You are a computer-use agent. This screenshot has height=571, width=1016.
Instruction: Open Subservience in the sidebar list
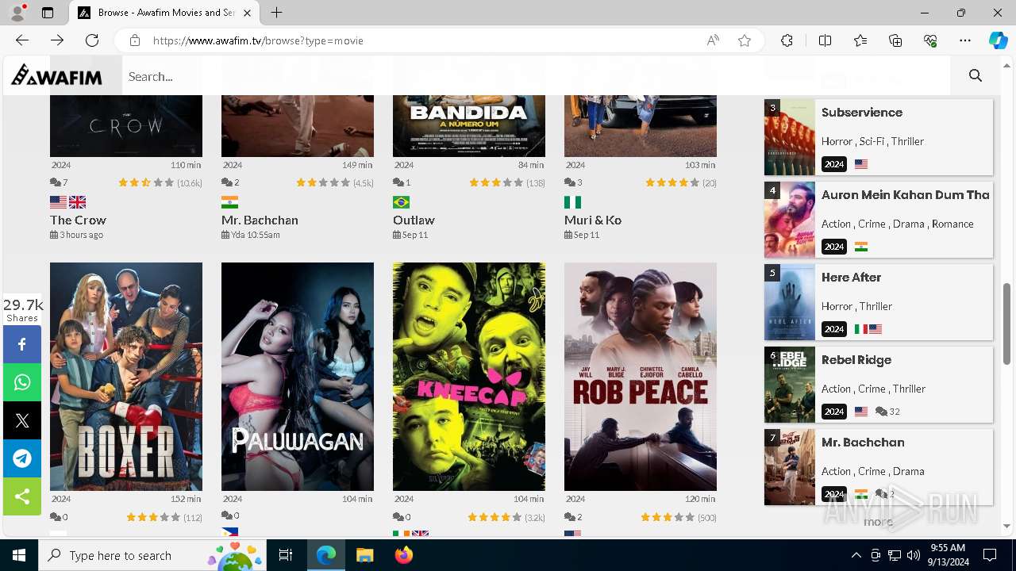pyautogui.click(x=862, y=113)
